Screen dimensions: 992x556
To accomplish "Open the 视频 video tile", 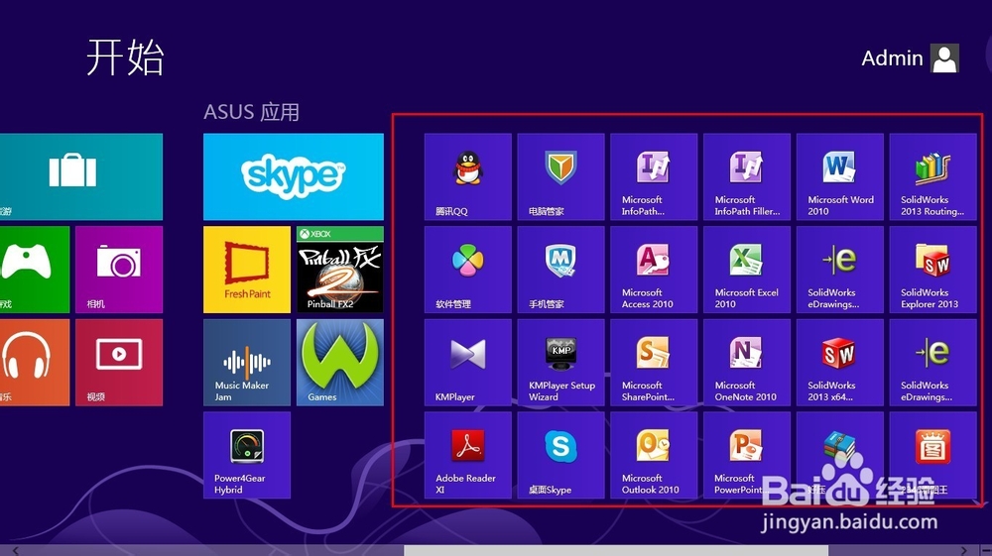I will pyautogui.click(x=119, y=362).
